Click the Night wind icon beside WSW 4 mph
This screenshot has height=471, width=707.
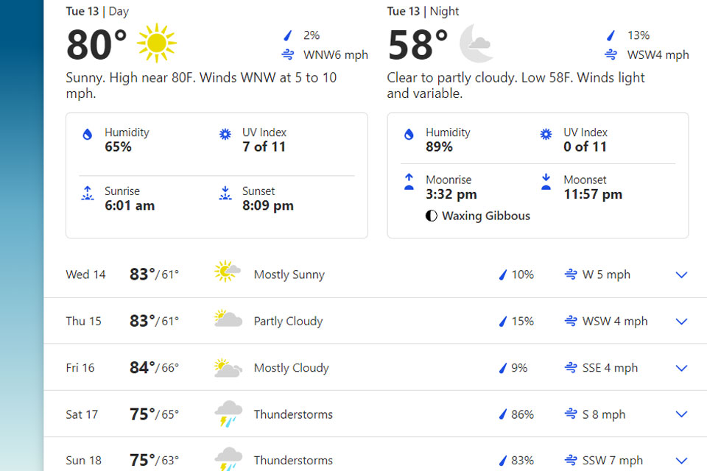[x=611, y=54]
